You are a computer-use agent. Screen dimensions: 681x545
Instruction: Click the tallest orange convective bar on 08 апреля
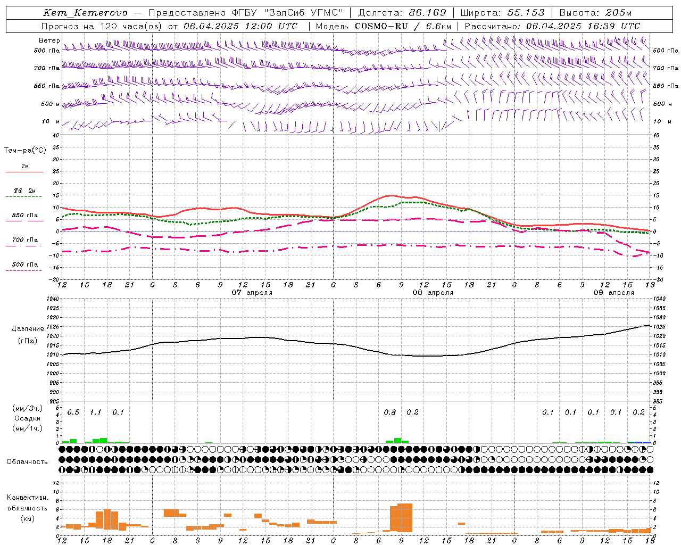(405, 517)
